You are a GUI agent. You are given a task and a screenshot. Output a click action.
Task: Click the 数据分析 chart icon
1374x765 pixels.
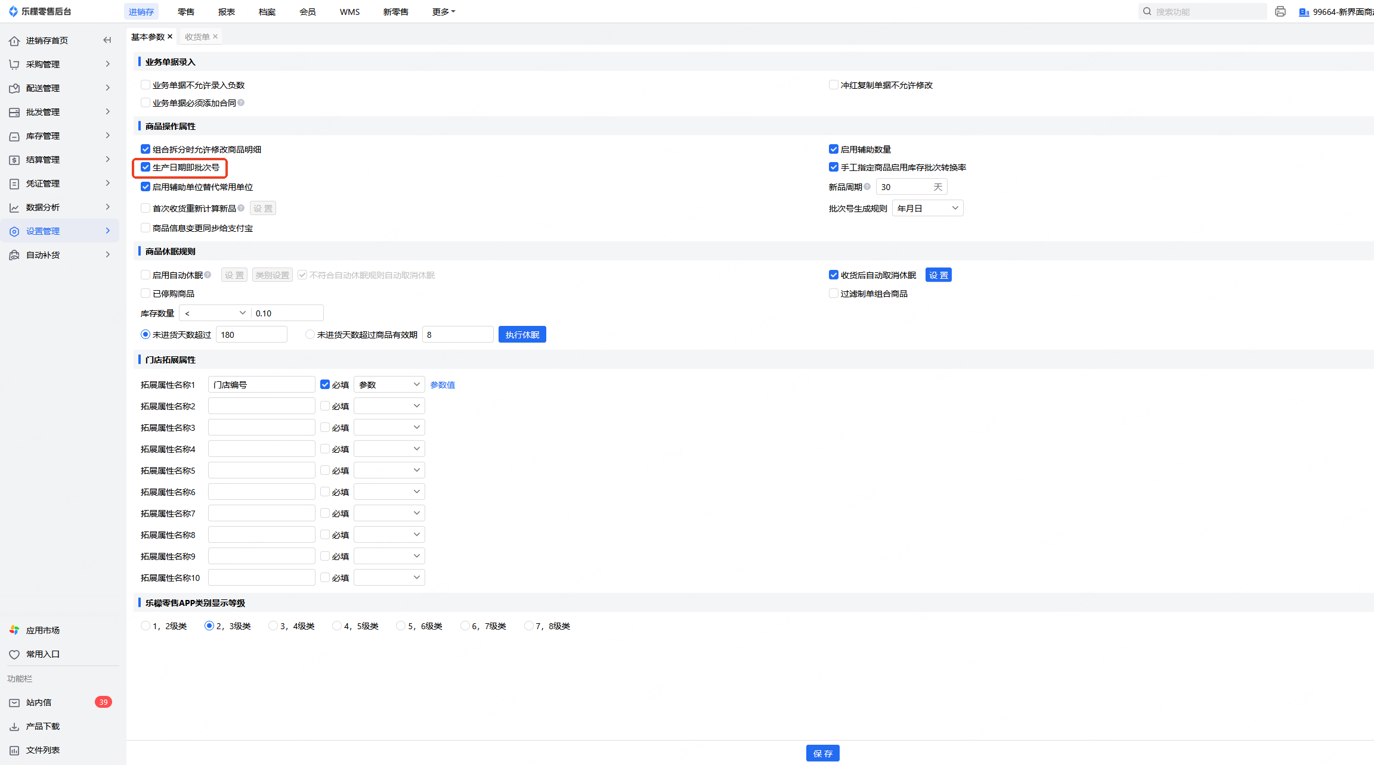tap(14, 207)
